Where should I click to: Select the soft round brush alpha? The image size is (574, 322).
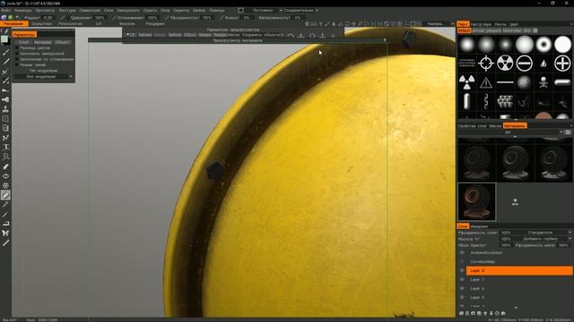coord(467,45)
